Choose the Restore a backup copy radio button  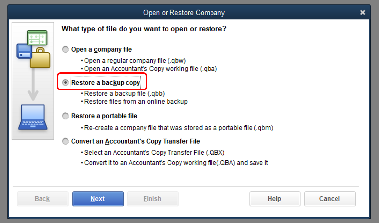tap(66, 83)
